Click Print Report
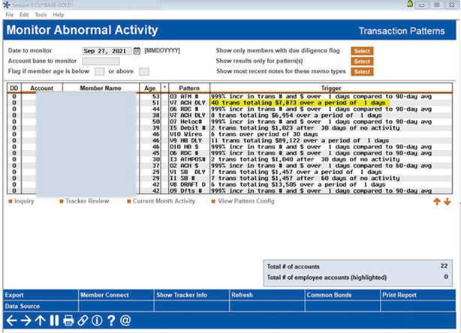This screenshot has height=333, width=461. [418, 295]
